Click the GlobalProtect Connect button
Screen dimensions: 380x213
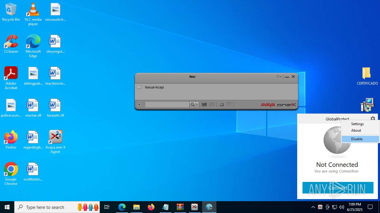tap(338, 188)
